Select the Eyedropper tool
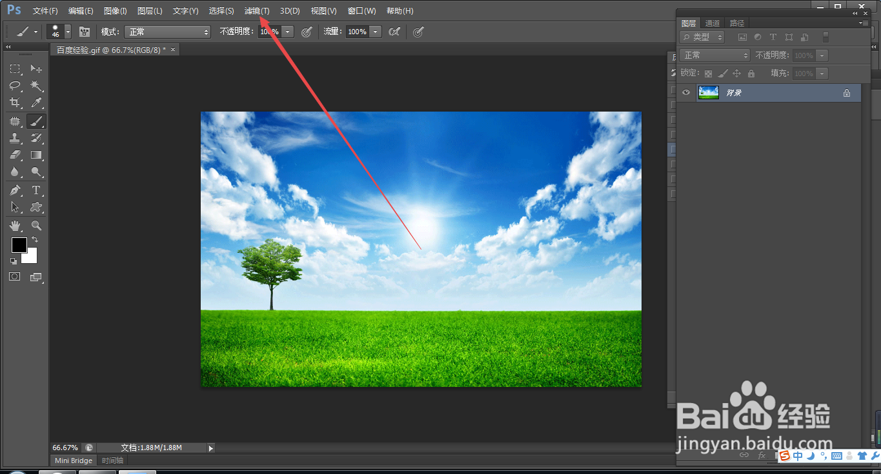881x474 pixels. 36,103
